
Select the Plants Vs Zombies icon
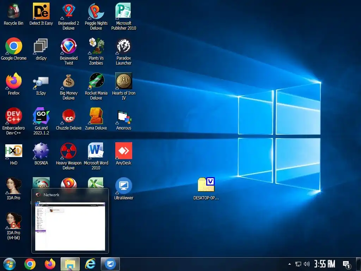pos(96,52)
